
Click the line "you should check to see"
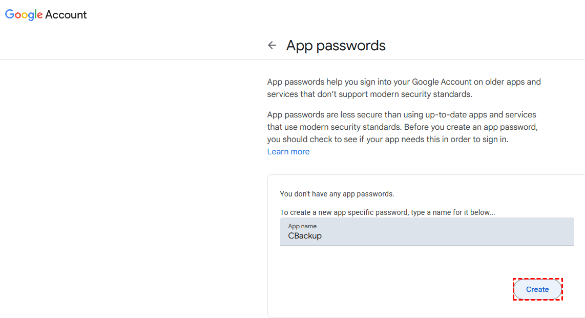tap(387, 139)
